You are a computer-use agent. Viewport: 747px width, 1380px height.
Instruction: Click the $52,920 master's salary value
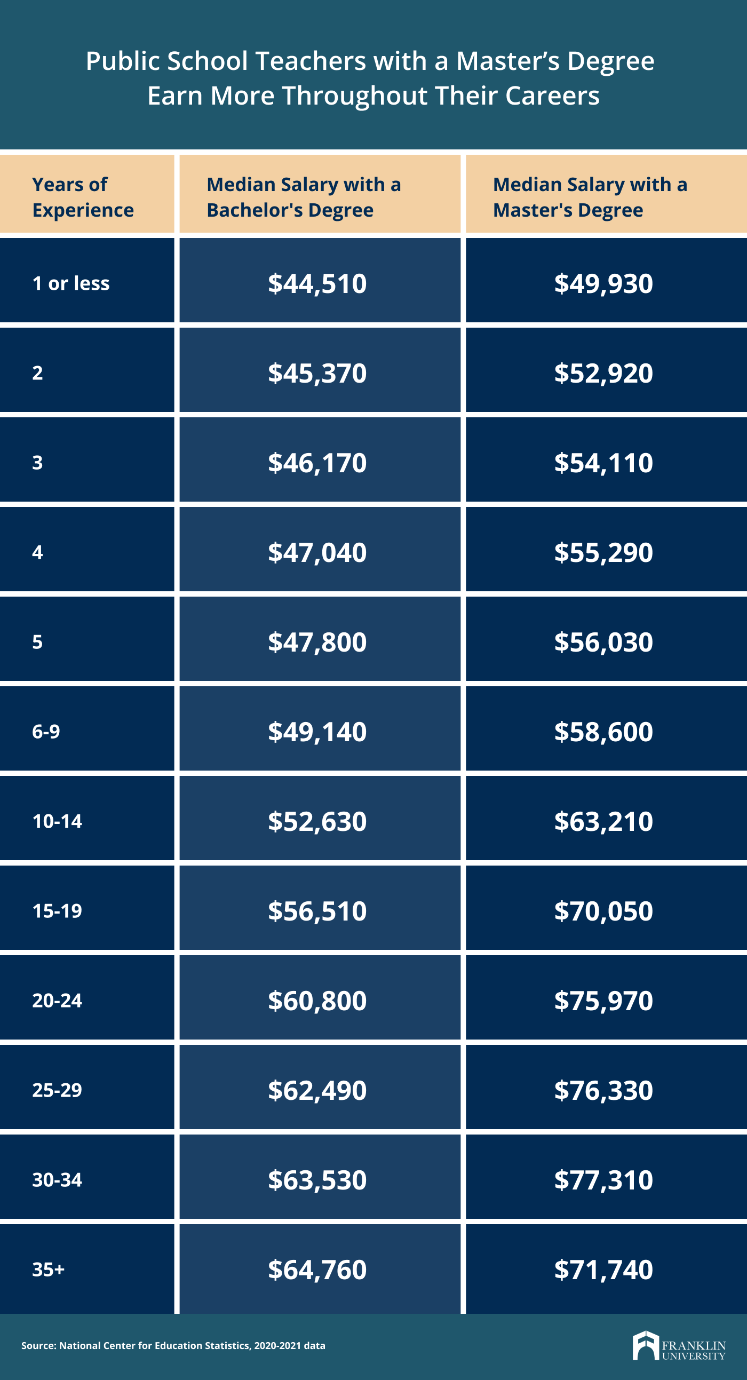coord(603,373)
